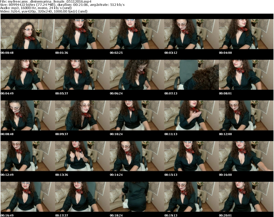Select the thumbnail at 00:13:36
Image resolution: width=274 pixels, height=217 pixels.
[x=82, y=156]
